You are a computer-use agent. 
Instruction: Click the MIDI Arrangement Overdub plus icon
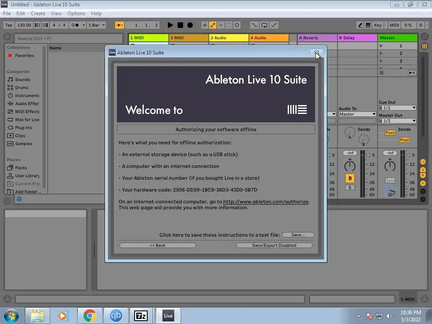tap(205, 25)
